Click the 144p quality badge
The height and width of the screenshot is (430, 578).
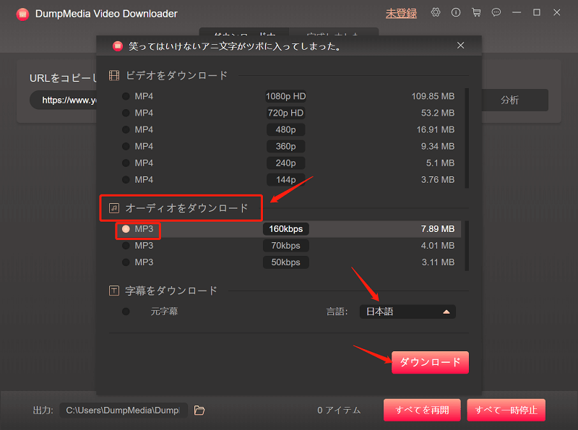pos(285,180)
